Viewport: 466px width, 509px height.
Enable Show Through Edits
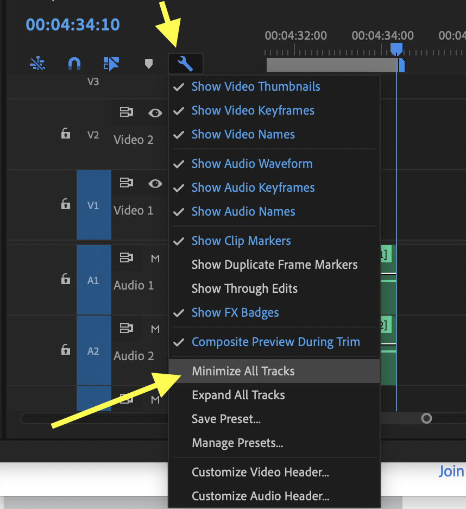point(244,288)
